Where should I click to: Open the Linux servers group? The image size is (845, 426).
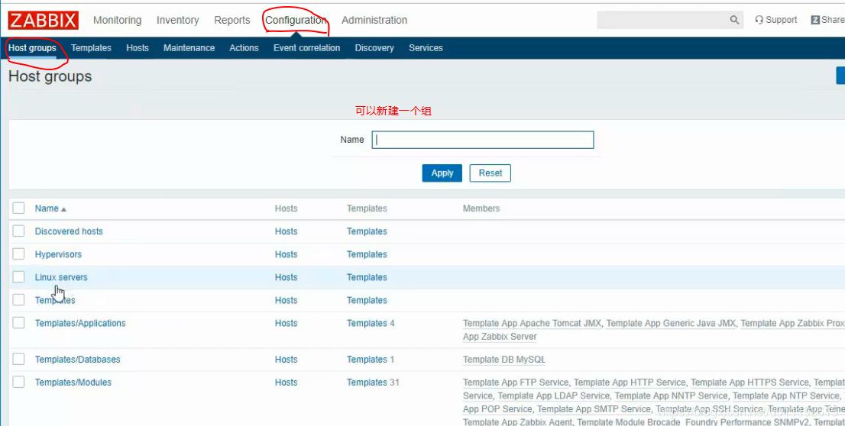point(61,277)
